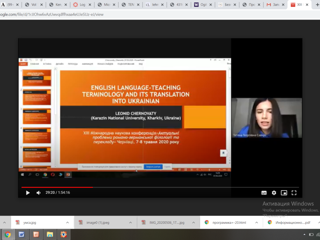Expand chevron at left of downloads bar
The width and height of the screenshot is (320, 240).
(4, 222)
